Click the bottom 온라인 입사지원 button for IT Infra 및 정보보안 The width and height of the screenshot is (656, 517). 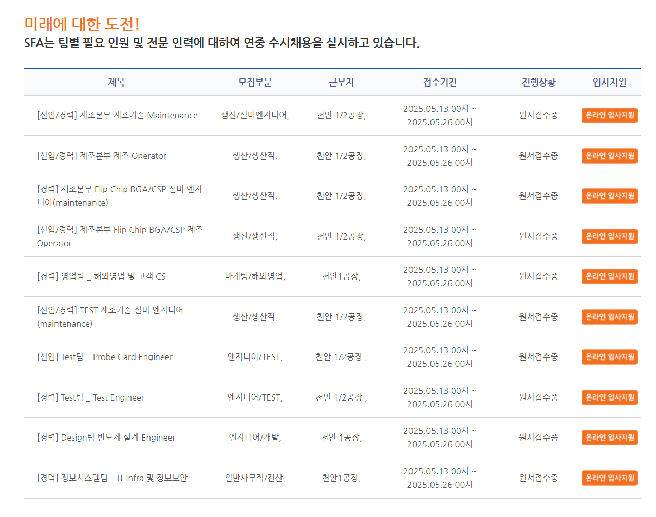tap(609, 478)
